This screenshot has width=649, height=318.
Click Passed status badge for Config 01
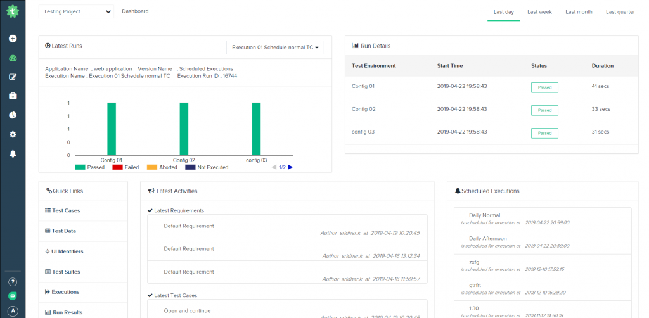(544, 87)
